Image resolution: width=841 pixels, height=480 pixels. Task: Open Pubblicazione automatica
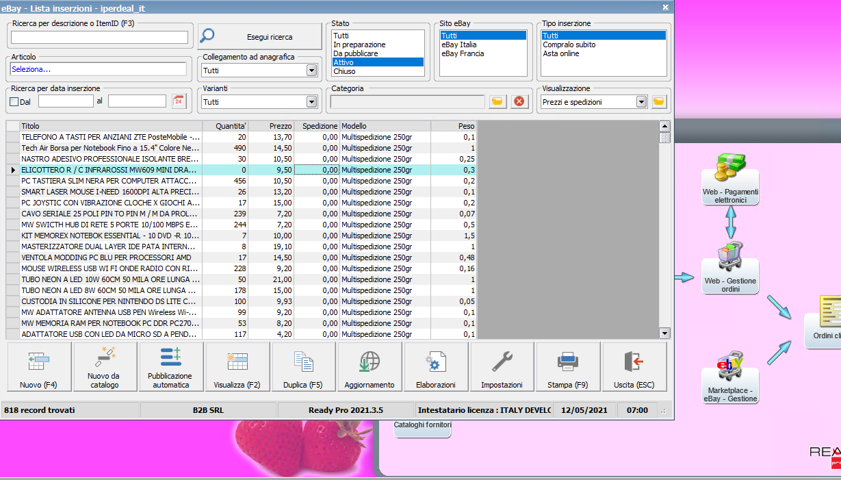[170, 367]
